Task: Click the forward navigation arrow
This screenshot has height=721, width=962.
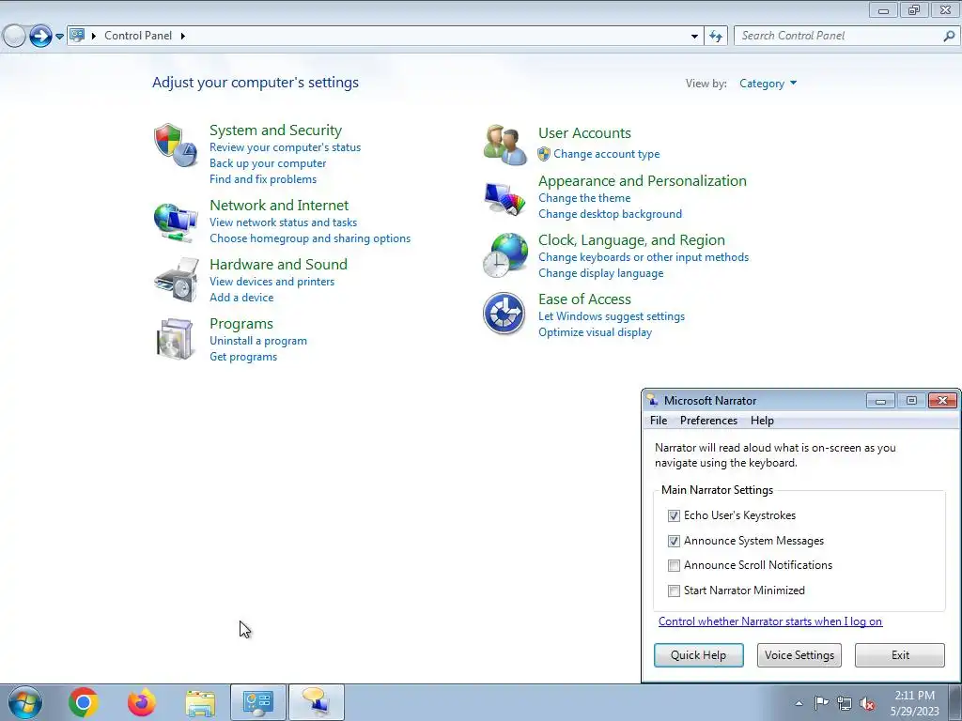Action: 40,36
